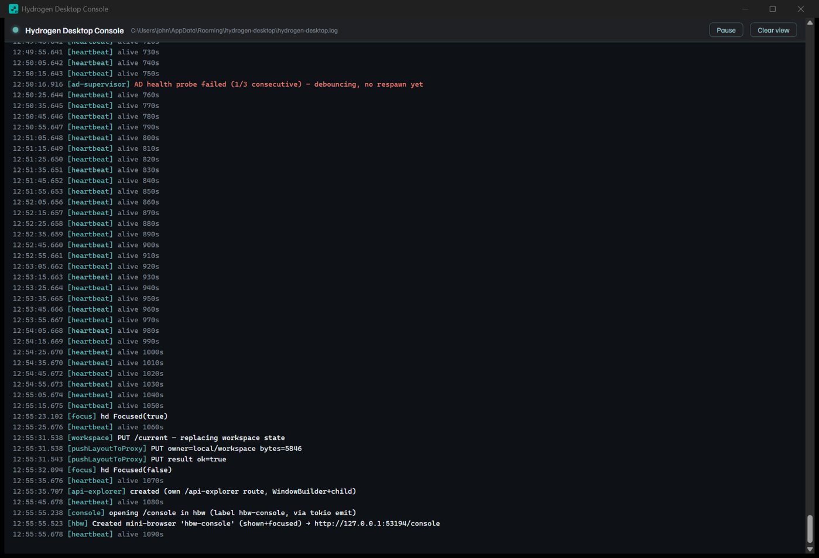Click the AD health probe failed message
The image size is (819, 558).
(279, 84)
